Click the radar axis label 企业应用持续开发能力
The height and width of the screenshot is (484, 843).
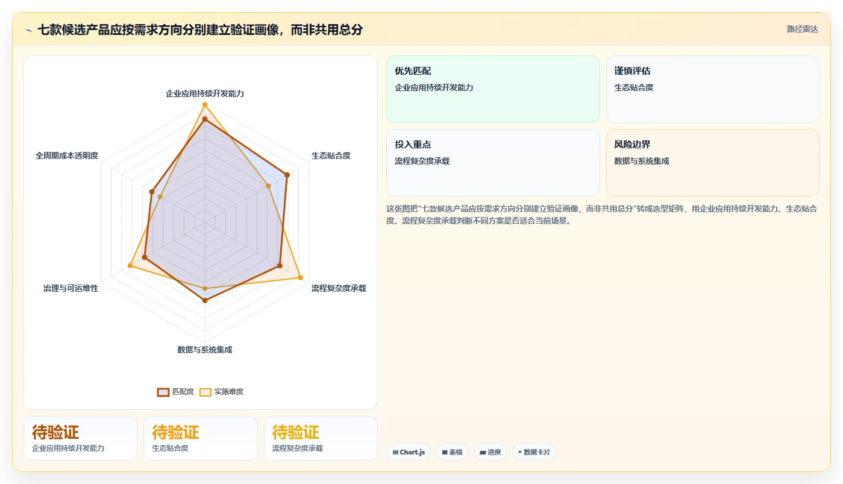[205, 93]
